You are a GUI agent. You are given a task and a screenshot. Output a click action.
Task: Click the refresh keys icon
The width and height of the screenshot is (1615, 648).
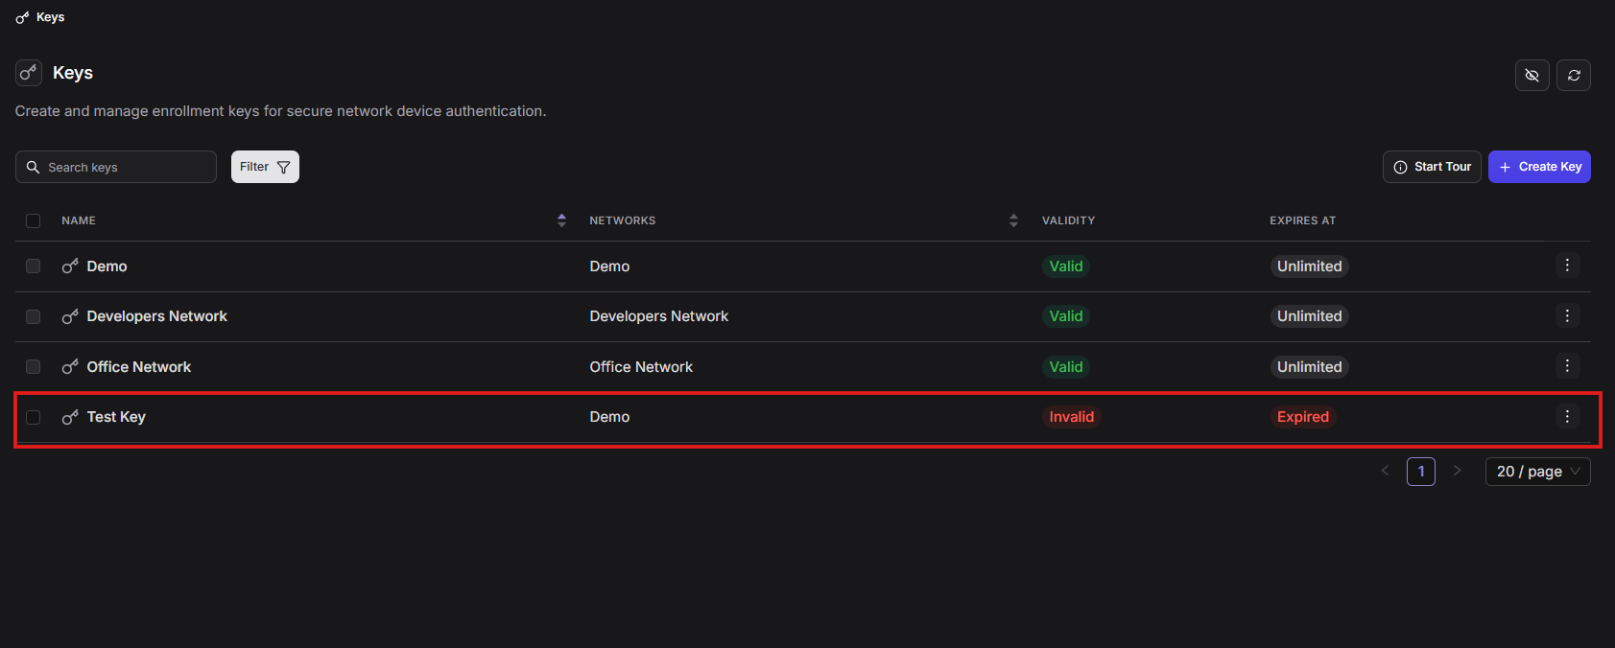coord(1574,75)
